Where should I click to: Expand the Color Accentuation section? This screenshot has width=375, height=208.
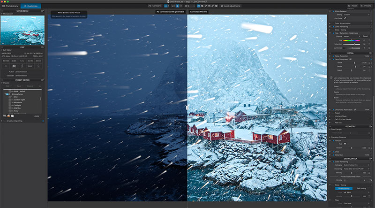click(330, 23)
